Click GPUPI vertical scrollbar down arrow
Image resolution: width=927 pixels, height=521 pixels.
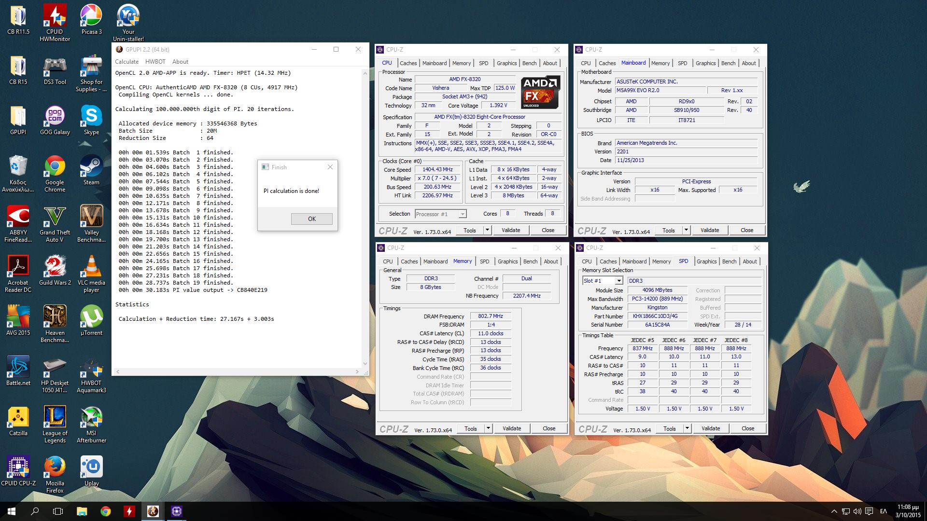click(x=365, y=364)
